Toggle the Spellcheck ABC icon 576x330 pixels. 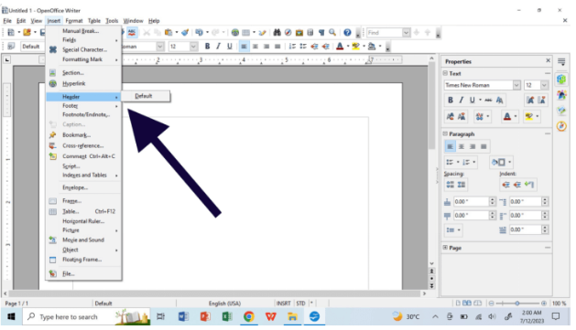pos(132,33)
